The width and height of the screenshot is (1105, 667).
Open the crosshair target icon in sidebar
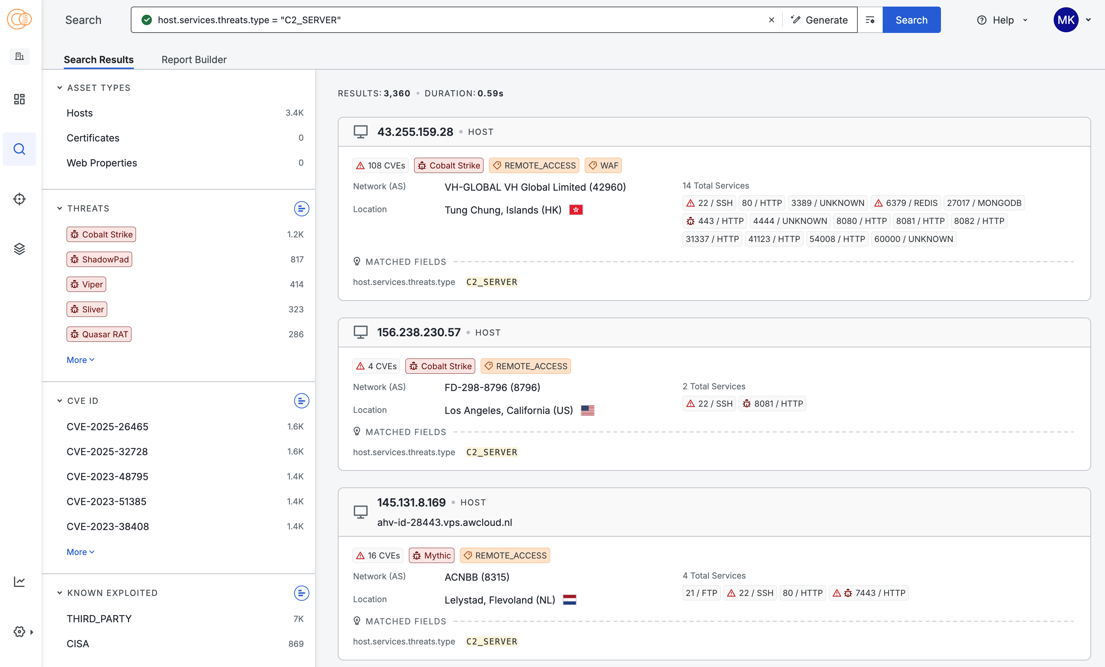(x=19, y=199)
